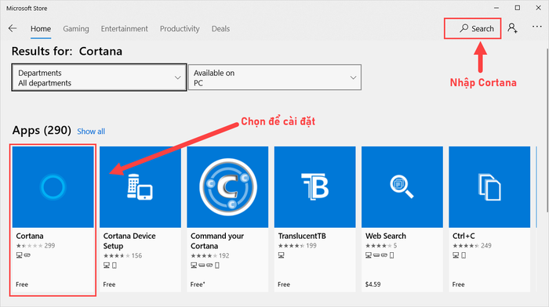The image size is (549, 307).
Task: Open the Deals tab
Action: [x=220, y=29]
